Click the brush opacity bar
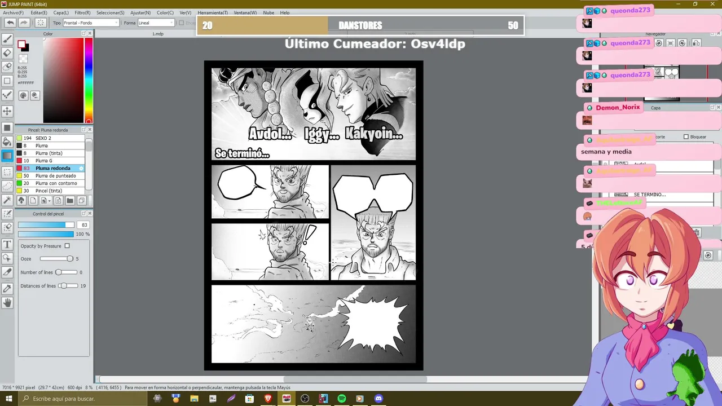Viewport: 722px width, 406px height. (x=46, y=234)
